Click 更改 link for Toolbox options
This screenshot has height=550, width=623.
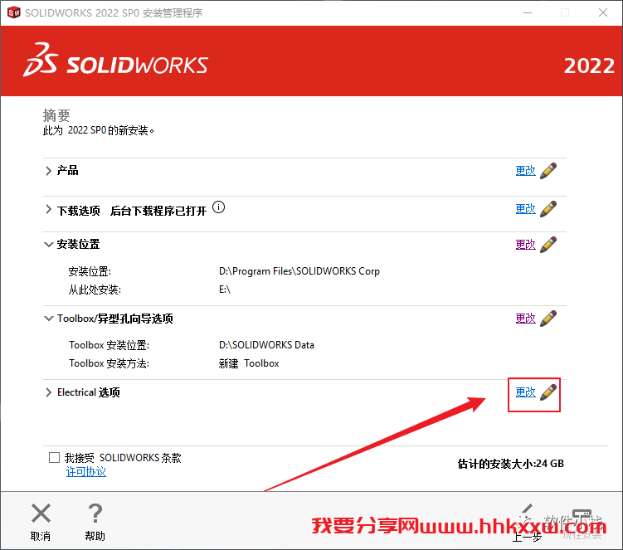(x=526, y=319)
